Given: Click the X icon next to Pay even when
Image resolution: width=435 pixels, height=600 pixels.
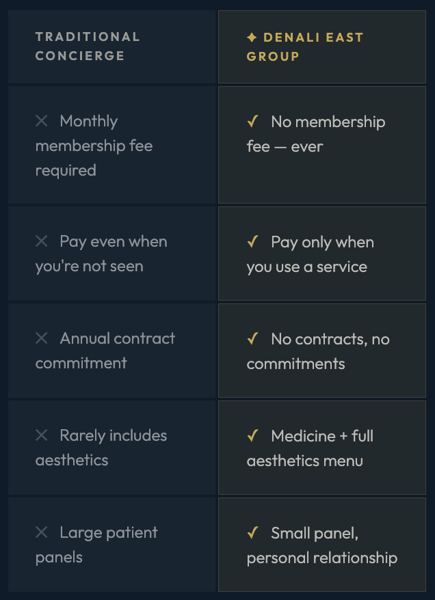Looking at the screenshot, I should [x=41, y=241].
